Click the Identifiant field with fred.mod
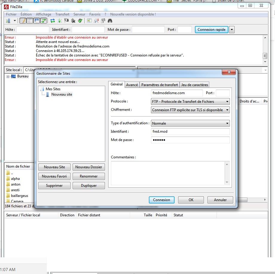 click(190, 131)
